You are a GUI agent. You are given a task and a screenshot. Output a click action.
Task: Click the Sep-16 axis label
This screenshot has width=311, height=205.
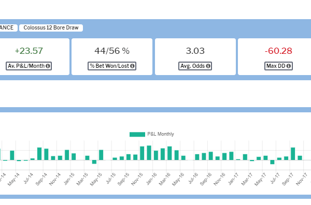(x=206, y=179)
